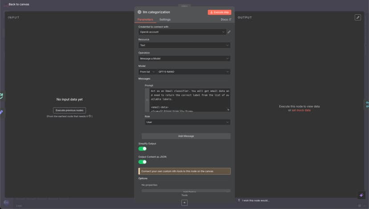Screen dimensions: 369x209
Task: Click the external link icon next to Docs
Action: coord(230,20)
